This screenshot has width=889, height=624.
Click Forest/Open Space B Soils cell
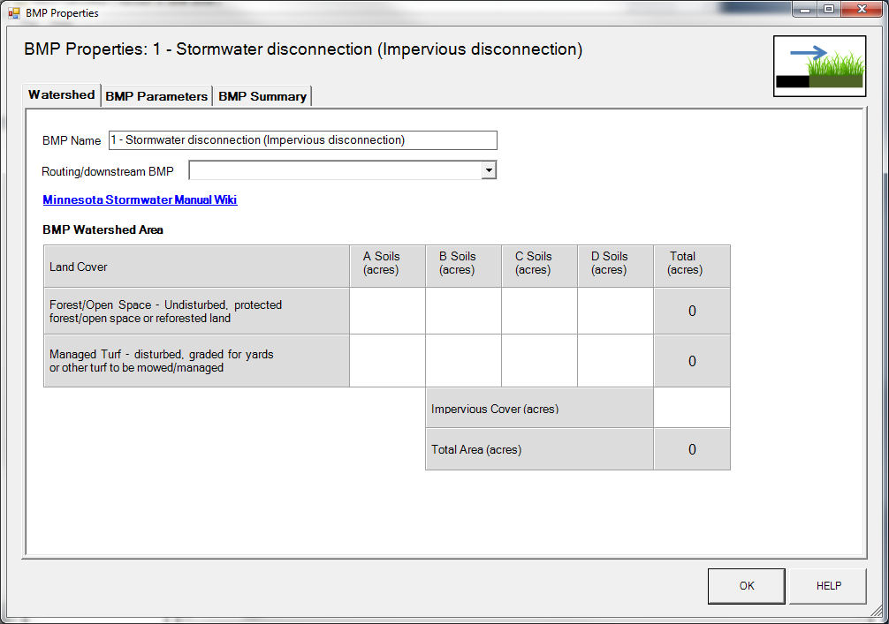click(x=463, y=311)
